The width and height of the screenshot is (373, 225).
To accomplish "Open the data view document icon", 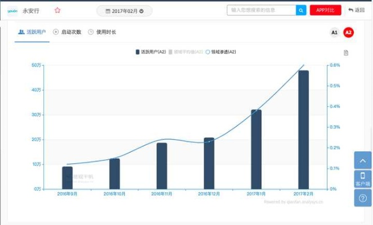I will click(x=346, y=53).
